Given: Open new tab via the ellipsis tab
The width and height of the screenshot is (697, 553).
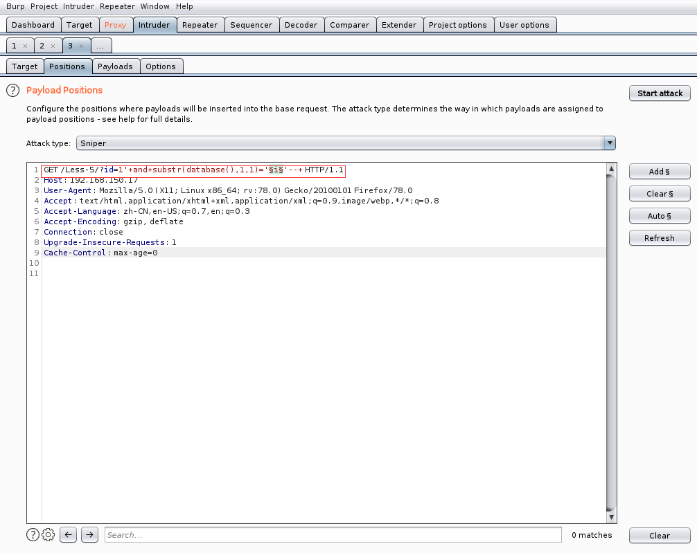Looking at the screenshot, I should 101,46.
